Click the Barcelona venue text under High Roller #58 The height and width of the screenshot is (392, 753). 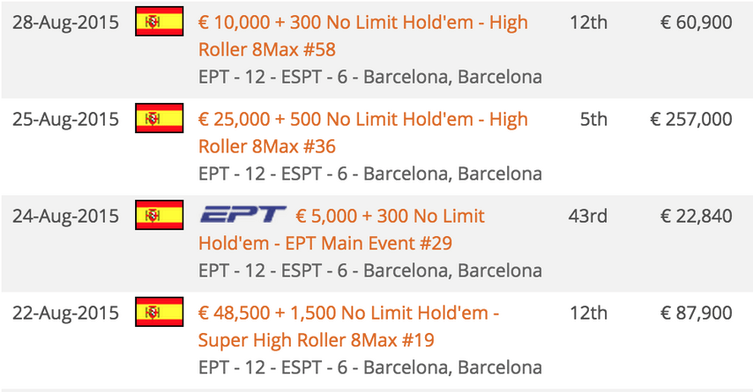pos(370,77)
